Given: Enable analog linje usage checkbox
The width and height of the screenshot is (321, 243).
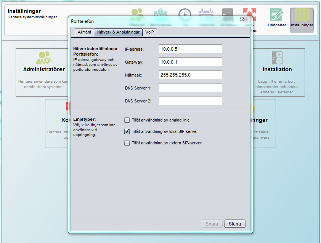Looking at the screenshot, I should coord(127,120).
